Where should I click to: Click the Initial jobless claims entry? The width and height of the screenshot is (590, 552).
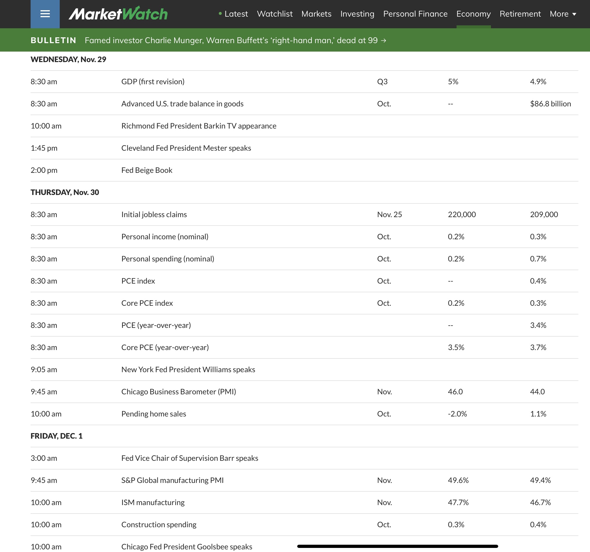154,215
